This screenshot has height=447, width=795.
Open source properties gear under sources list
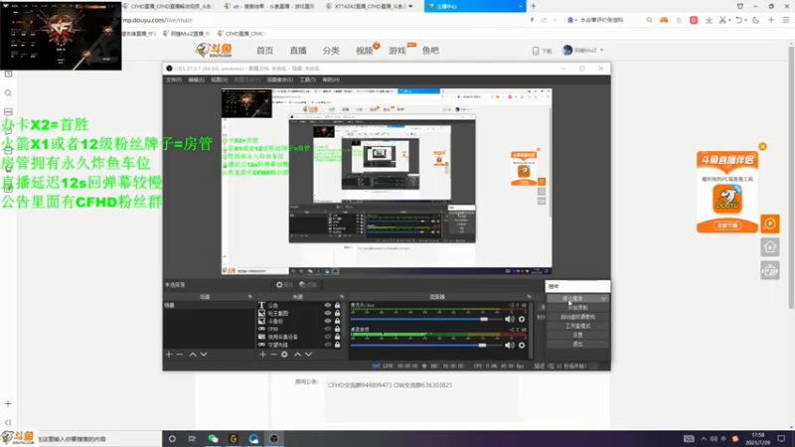284,355
